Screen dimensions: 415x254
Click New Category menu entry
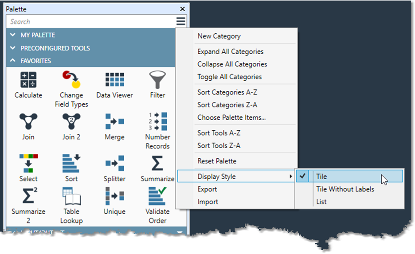[219, 36]
